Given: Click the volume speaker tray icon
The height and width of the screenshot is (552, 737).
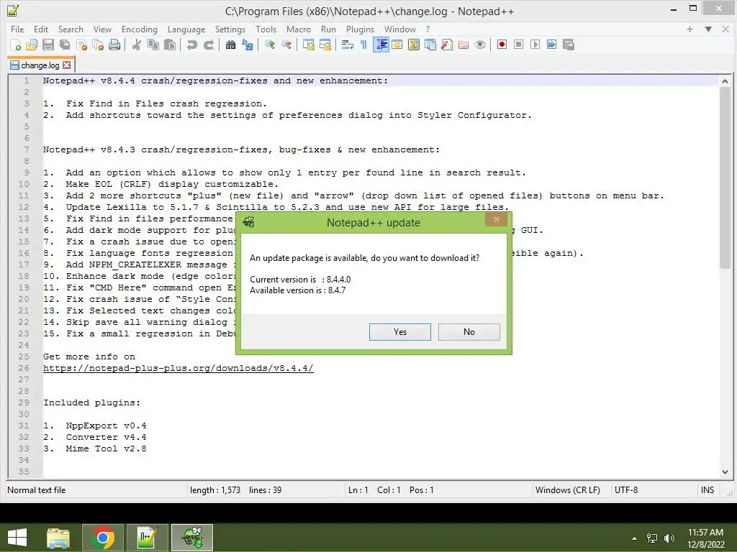Looking at the screenshot, I should (669, 538).
